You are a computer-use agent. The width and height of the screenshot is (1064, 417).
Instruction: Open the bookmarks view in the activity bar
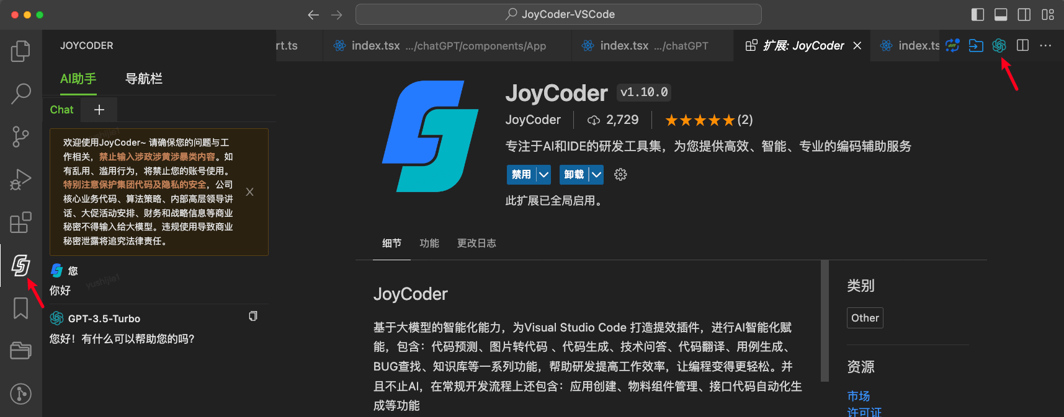pos(20,308)
